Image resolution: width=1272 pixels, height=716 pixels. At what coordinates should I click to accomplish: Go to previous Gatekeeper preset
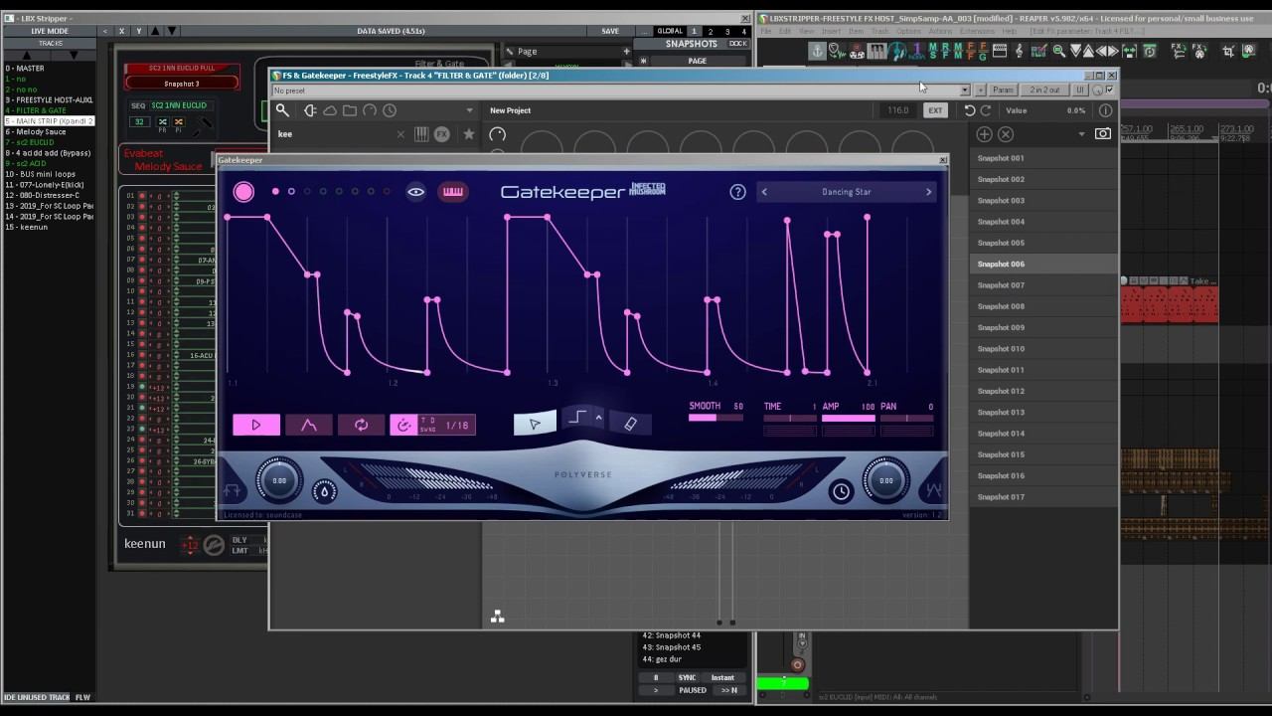(x=764, y=192)
